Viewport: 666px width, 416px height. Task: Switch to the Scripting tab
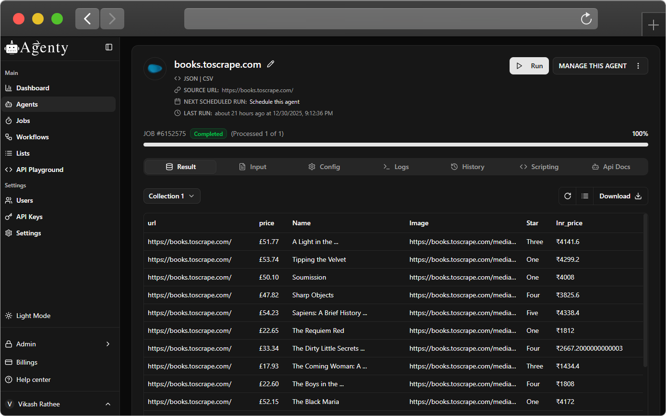[x=539, y=167]
